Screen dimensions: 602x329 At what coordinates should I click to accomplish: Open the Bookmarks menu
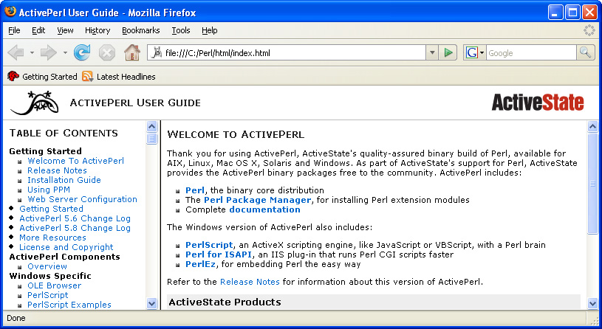point(141,30)
